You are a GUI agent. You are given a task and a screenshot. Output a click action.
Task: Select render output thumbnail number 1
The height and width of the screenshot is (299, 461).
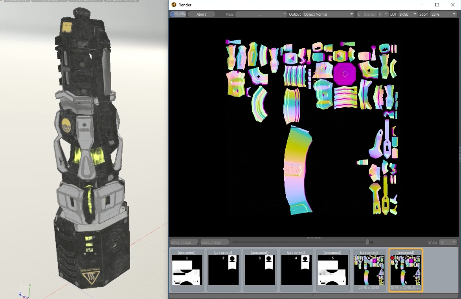click(x=187, y=270)
